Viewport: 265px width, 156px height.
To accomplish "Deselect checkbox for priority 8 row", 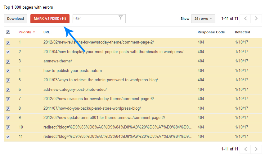I will 8,108.
